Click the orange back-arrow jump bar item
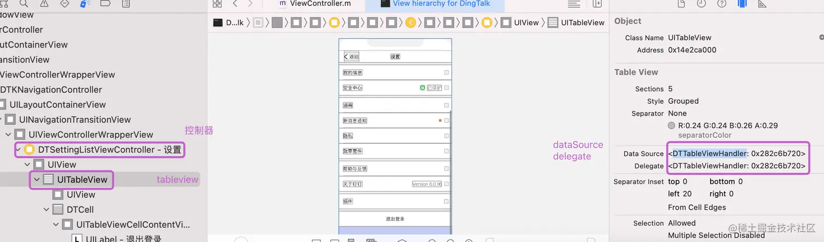 click(410, 22)
